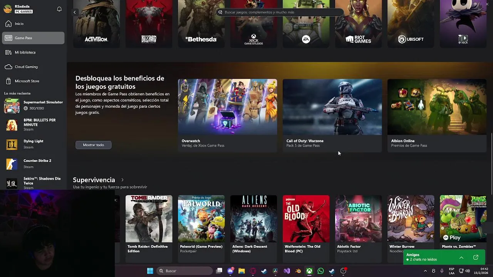Focus the Buscar juegos search field

[x=280, y=12]
